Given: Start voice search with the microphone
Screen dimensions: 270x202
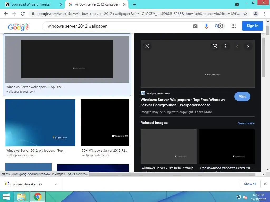Looking at the screenshot, I should coord(206,26).
